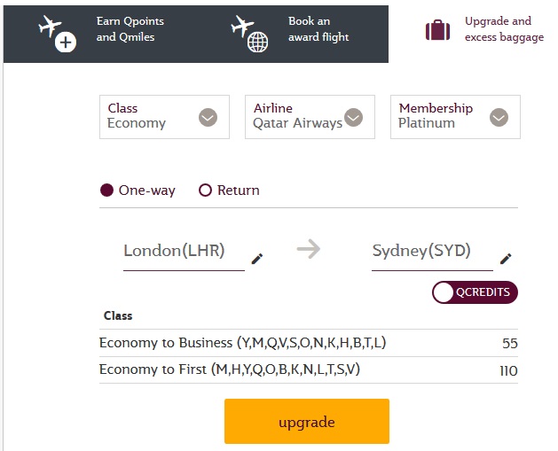
Task: Select the Return radio button
Action: (206, 191)
